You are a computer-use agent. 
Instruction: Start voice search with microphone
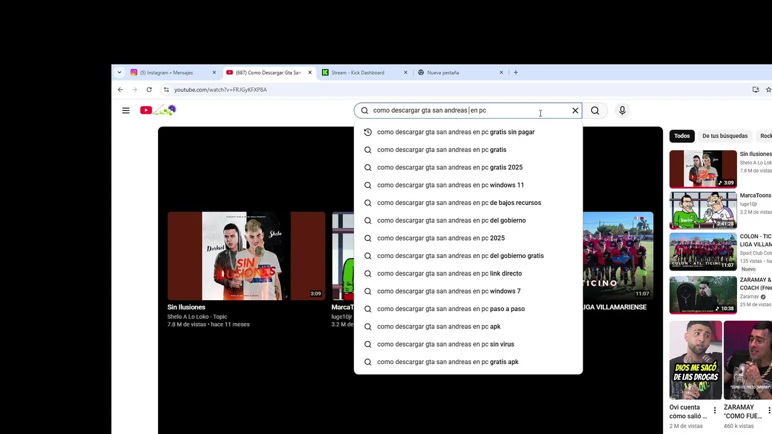click(x=622, y=110)
